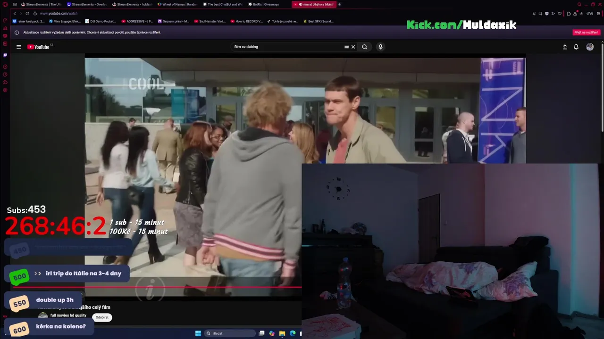Screen dimensions: 604x339
Task: Start voice search with microphone
Action: (x=380, y=47)
